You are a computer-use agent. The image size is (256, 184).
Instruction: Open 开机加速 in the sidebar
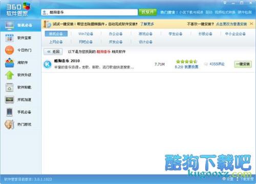pyautogui.click(x=20, y=100)
